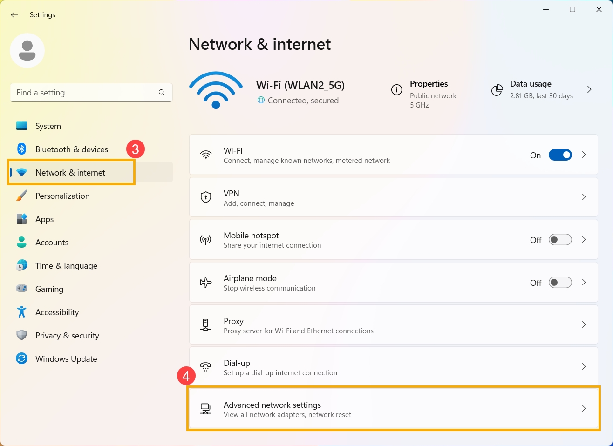This screenshot has width=613, height=446.
Task: Open Data usage details chevron
Action: 589,89
